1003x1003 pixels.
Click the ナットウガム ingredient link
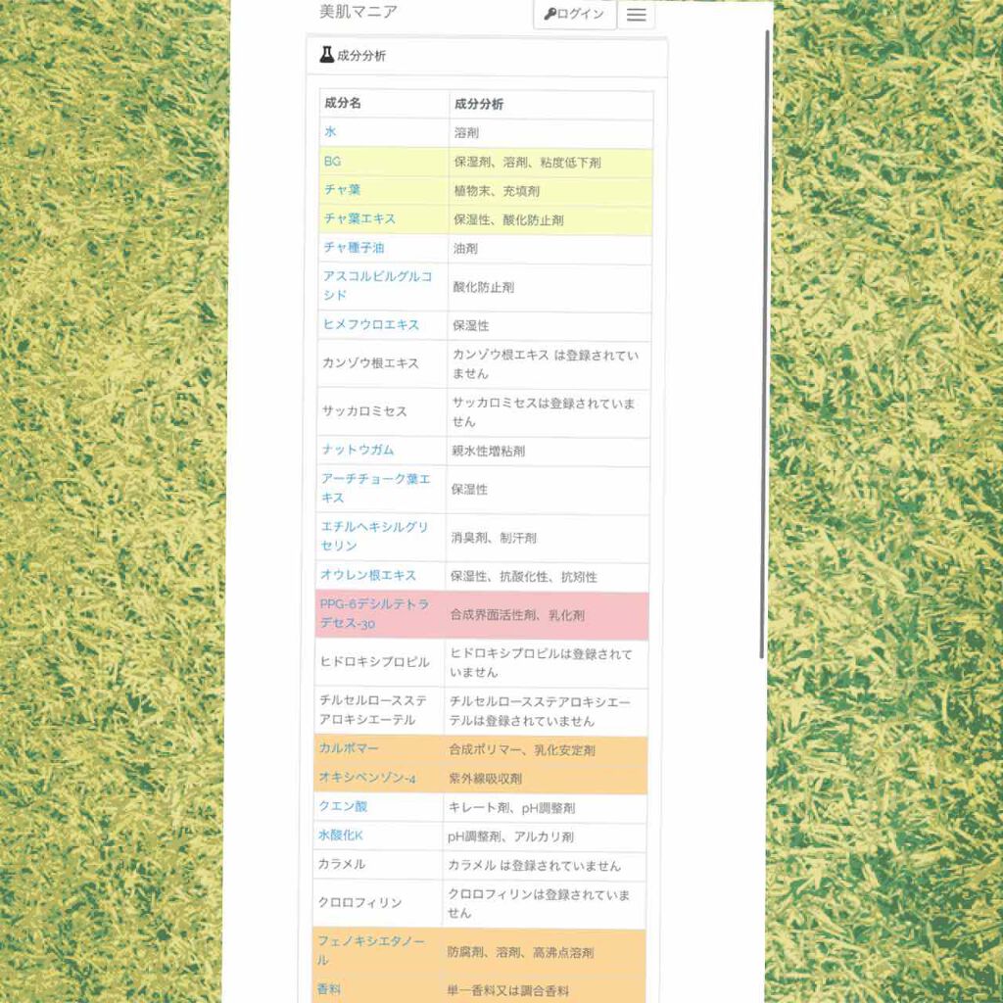pos(357,450)
